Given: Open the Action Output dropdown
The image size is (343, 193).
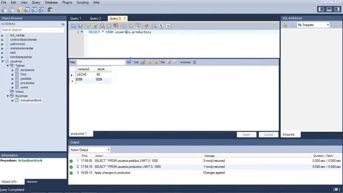Looking at the screenshot, I should (x=90, y=150).
